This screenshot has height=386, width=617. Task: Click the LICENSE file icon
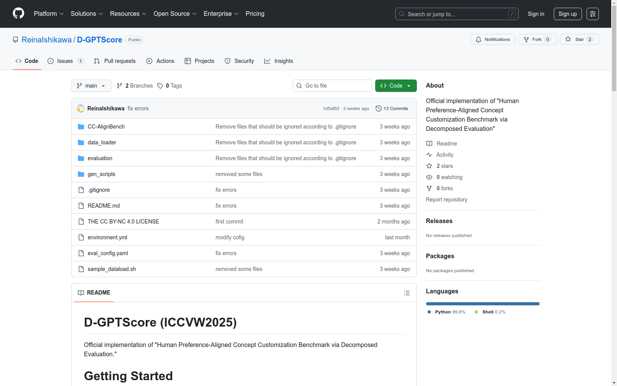click(x=81, y=222)
